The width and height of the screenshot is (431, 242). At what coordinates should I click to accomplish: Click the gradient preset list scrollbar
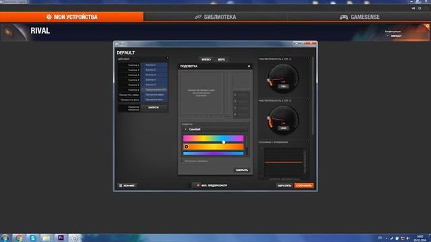click(246, 140)
